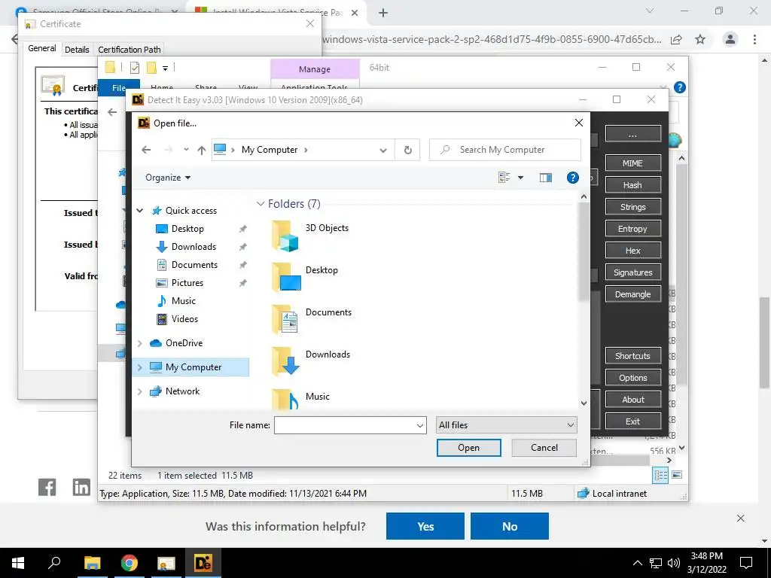771x578 pixels.
Task: Open the All files type dropdown
Action: coord(506,425)
